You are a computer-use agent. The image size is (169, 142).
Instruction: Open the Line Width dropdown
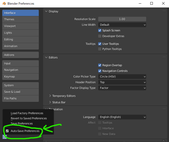pos(122,25)
